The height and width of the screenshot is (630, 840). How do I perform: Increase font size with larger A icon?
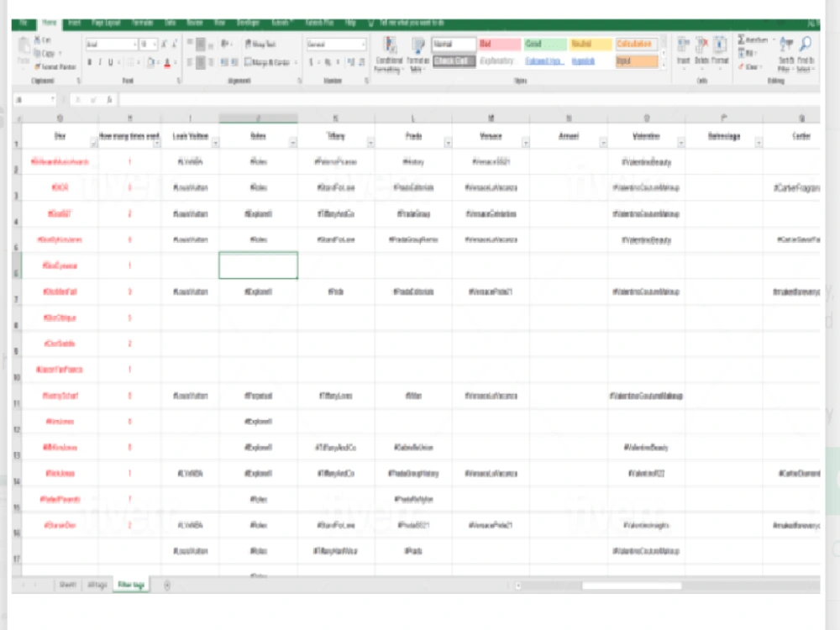coord(164,45)
